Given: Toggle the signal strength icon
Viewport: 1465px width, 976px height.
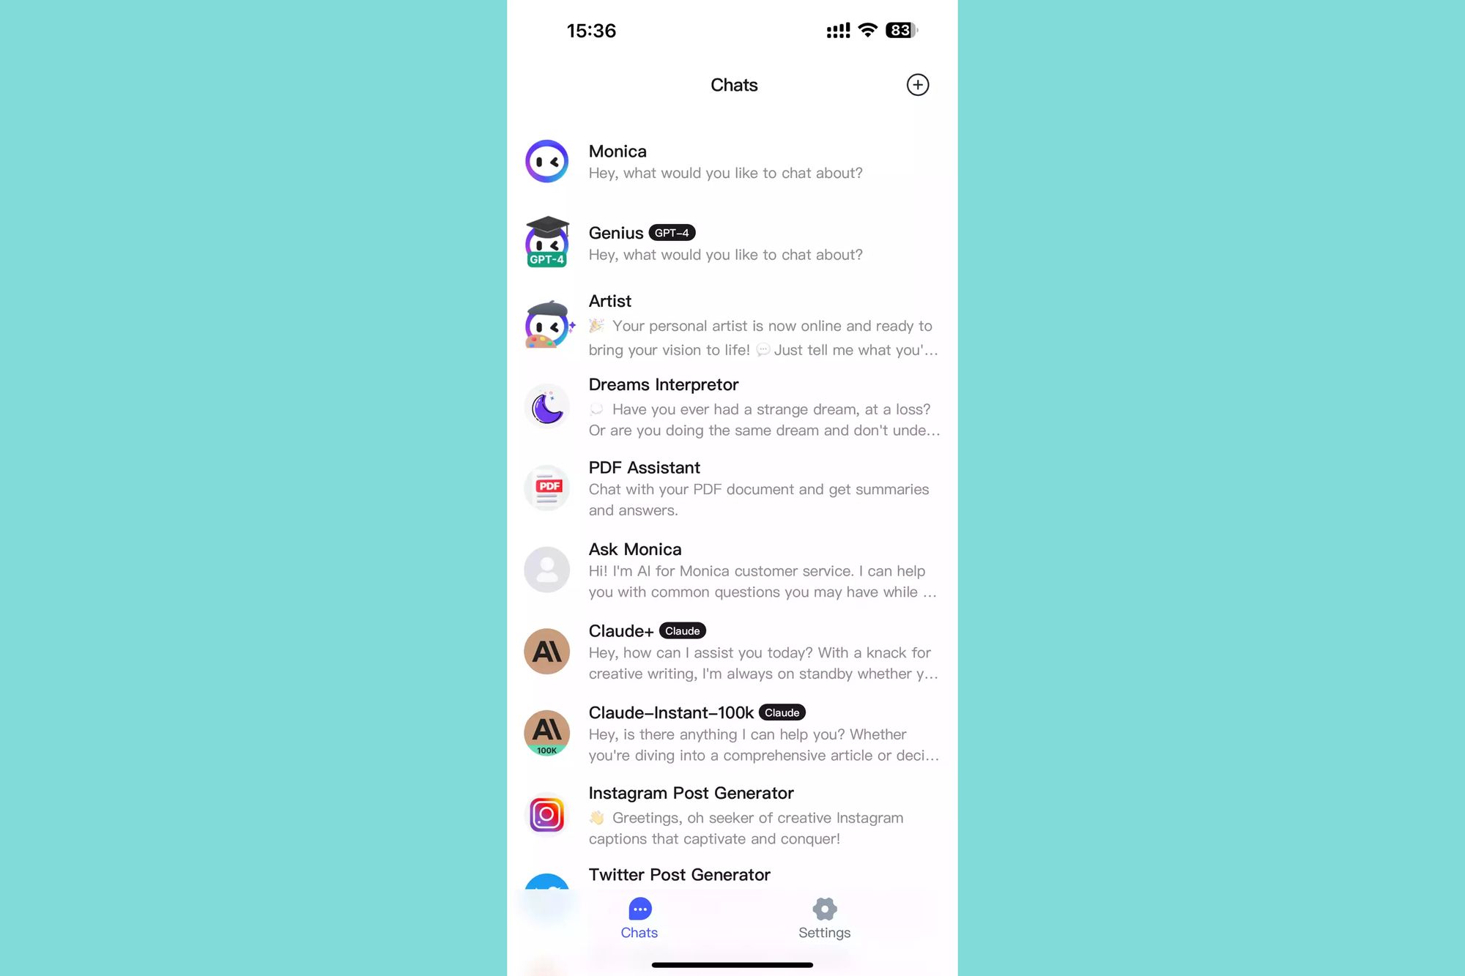Looking at the screenshot, I should coord(837,31).
